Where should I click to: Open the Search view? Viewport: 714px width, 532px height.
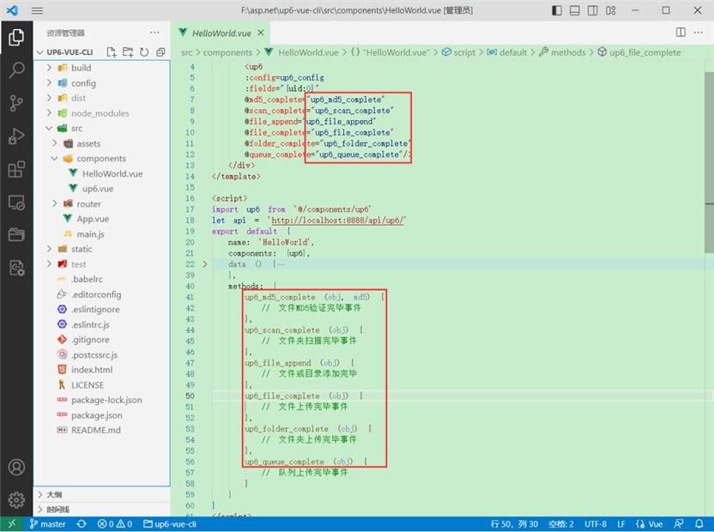15,70
